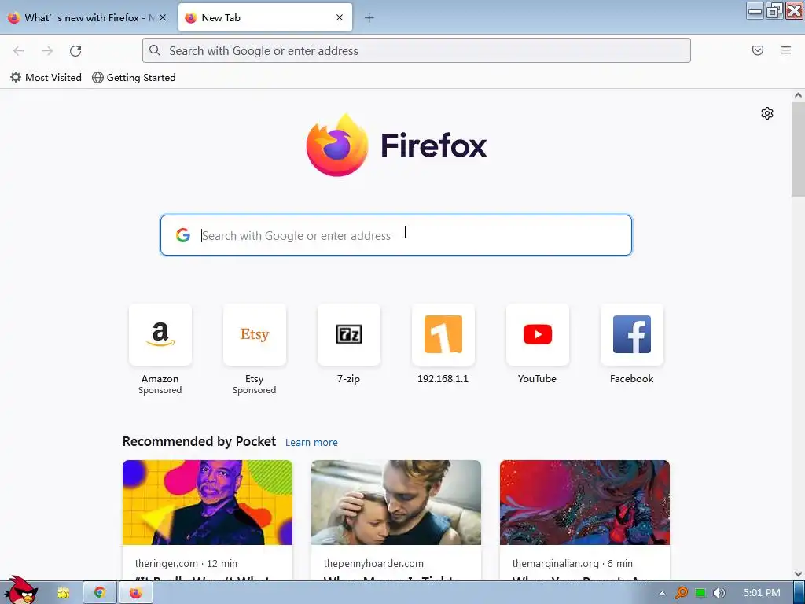Minimize the Firefox window
This screenshot has height=604, width=805.
[755, 10]
